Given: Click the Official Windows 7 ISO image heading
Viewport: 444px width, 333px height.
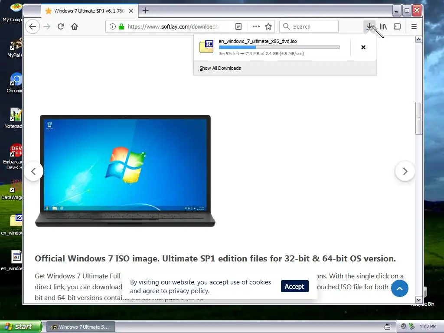Looking at the screenshot, I should 215,258.
